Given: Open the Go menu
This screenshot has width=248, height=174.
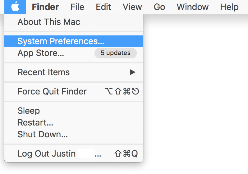Looking at the screenshot, I should 159,7.
